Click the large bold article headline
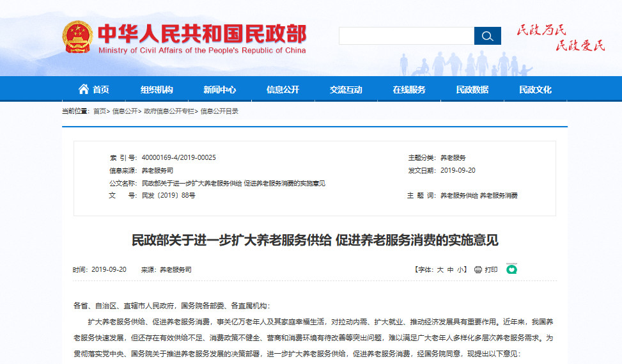The height and width of the screenshot is (364, 622). coord(315,240)
